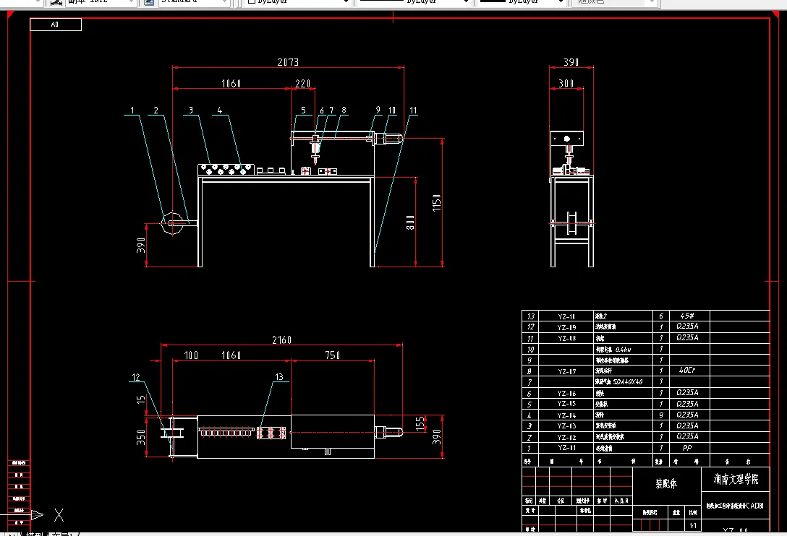
Task: Select balloon number 5 in front view
Action: pyautogui.click(x=303, y=111)
